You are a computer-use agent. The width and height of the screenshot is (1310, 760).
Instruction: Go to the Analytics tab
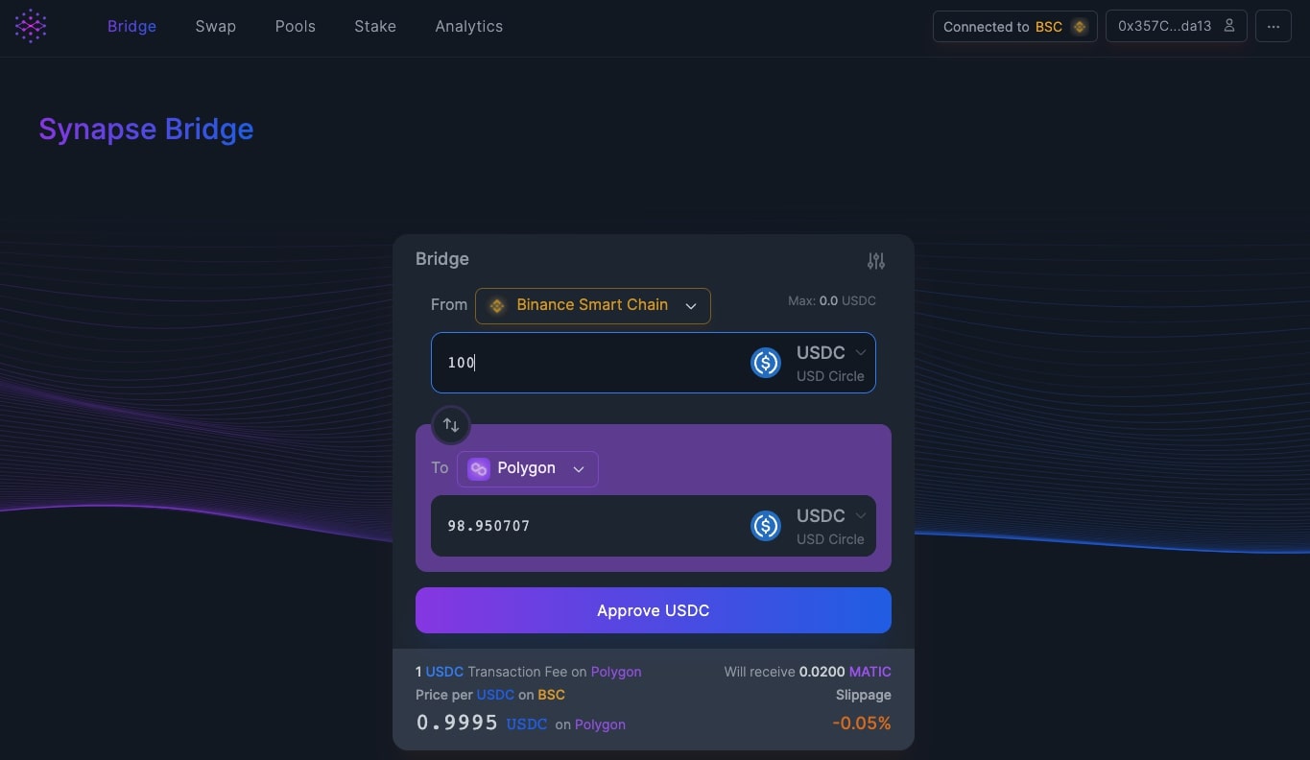469,27
